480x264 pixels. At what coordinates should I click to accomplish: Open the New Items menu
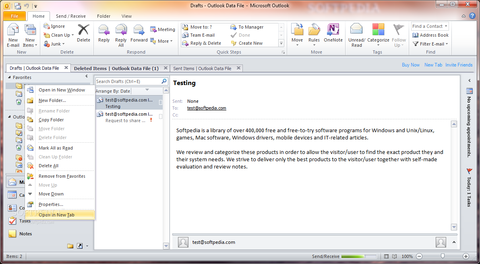30,35
